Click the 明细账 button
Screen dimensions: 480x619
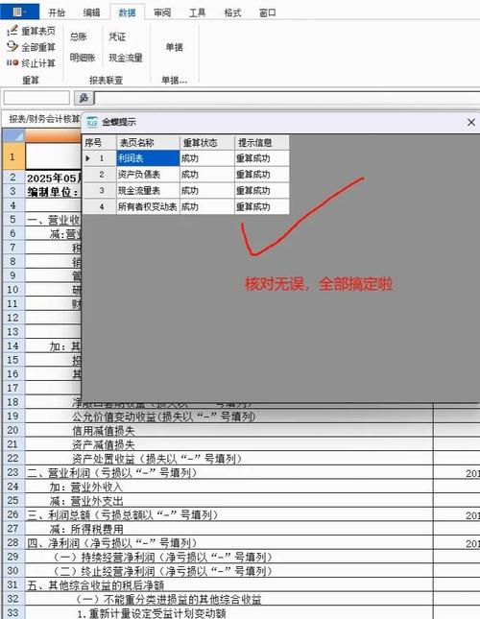[x=83, y=58]
